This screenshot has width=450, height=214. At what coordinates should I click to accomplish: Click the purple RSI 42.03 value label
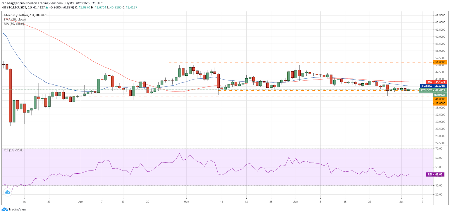(x=435, y=174)
